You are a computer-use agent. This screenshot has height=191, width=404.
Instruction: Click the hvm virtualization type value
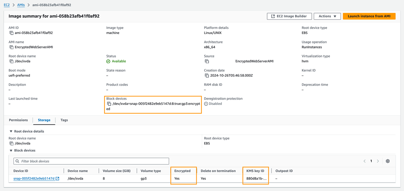pyautogui.click(x=305, y=61)
